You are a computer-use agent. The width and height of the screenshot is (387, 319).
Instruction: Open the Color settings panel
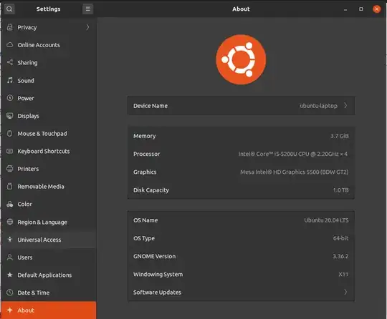tap(49, 205)
